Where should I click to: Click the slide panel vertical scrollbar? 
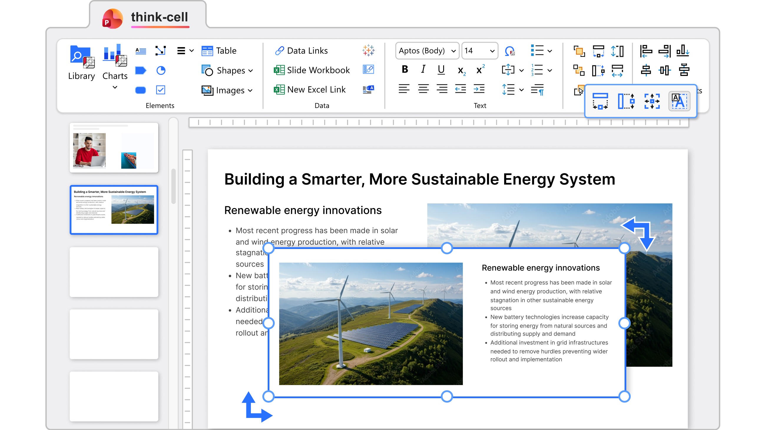coord(173,186)
